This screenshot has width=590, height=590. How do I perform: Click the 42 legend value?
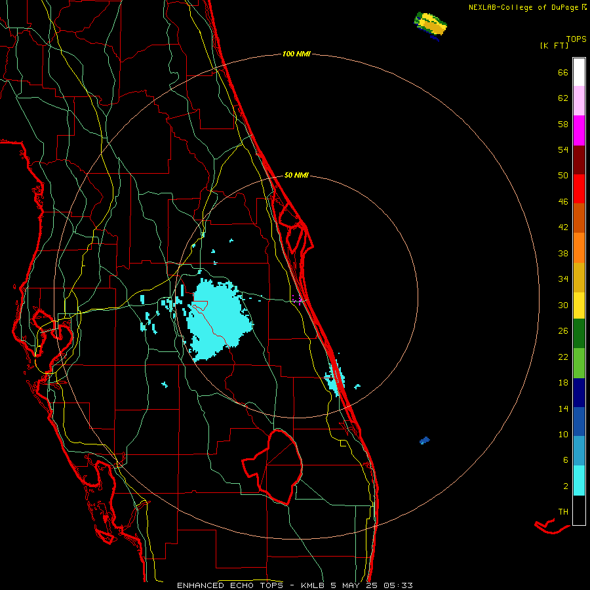tap(563, 227)
